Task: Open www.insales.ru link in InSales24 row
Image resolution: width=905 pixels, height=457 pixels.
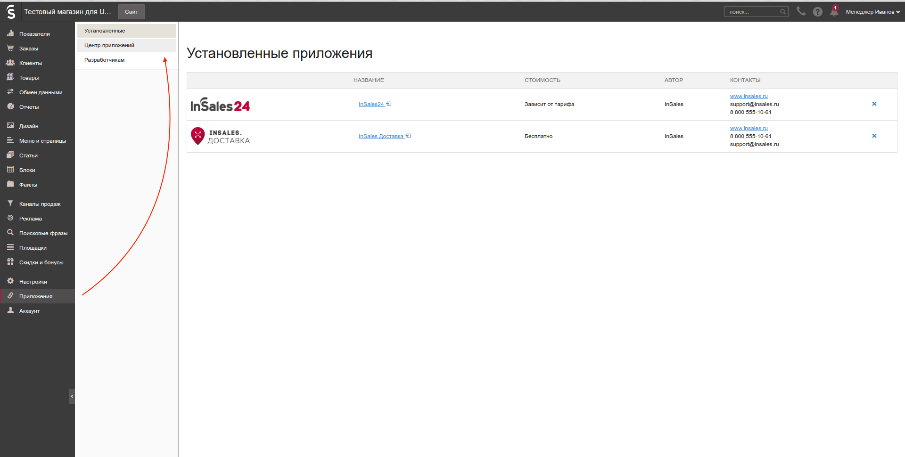Action: tap(749, 96)
